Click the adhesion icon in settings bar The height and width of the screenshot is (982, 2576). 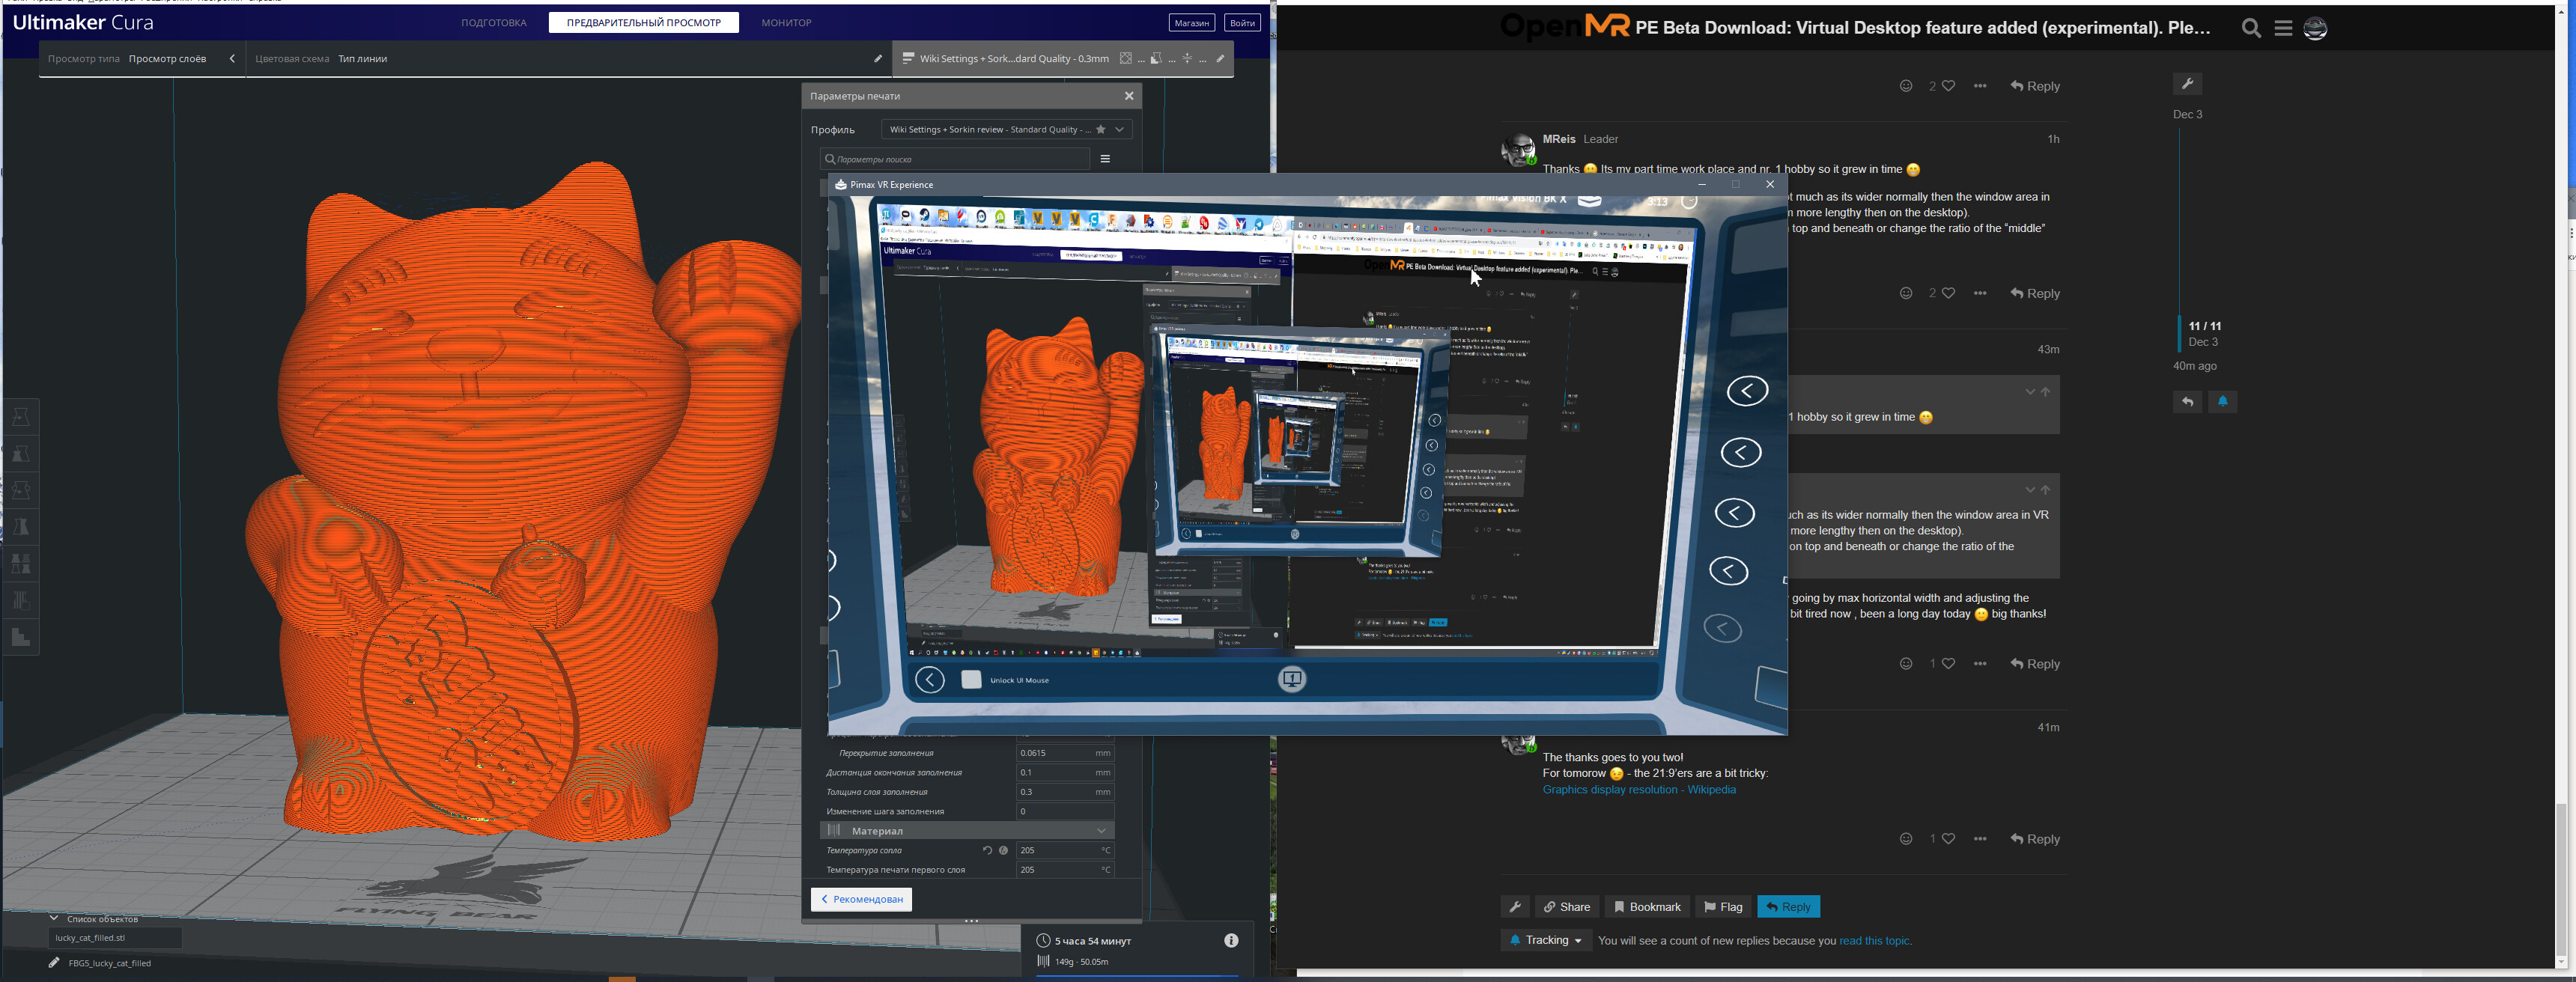click(x=1187, y=58)
